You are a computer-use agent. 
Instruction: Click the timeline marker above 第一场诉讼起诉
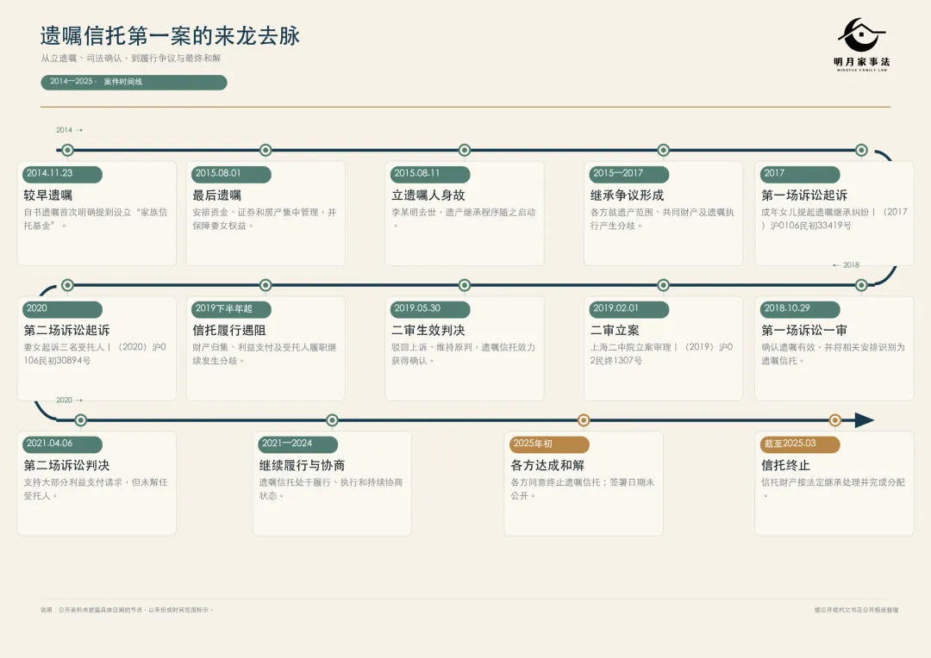pyautogui.click(x=861, y=150)
